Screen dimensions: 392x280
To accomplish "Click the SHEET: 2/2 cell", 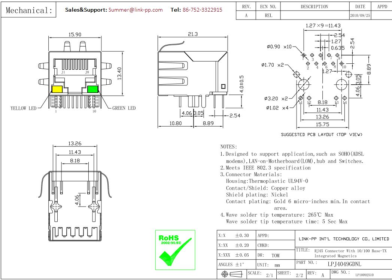I will coord(291,274).
